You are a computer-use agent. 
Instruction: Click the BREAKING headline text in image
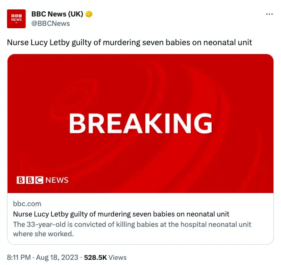(x=140, y=123)
